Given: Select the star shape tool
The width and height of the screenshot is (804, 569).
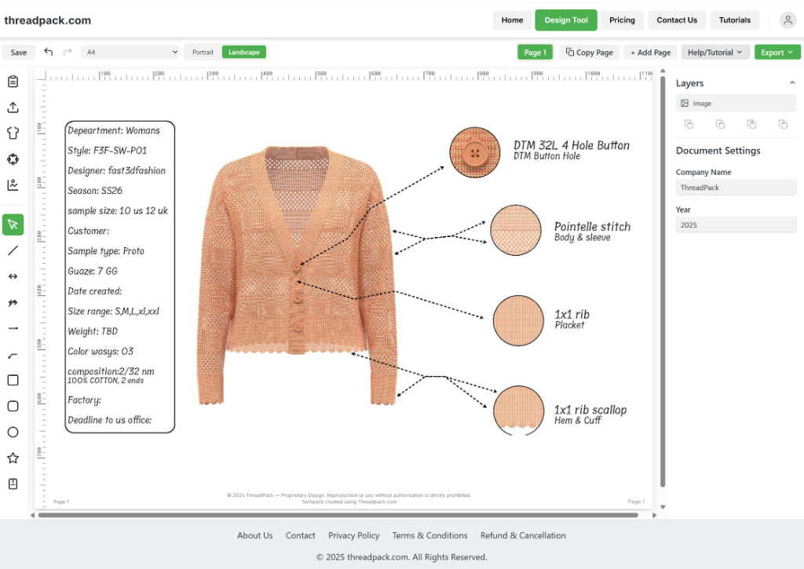Looking at the screenshot, I should point(13,458).
